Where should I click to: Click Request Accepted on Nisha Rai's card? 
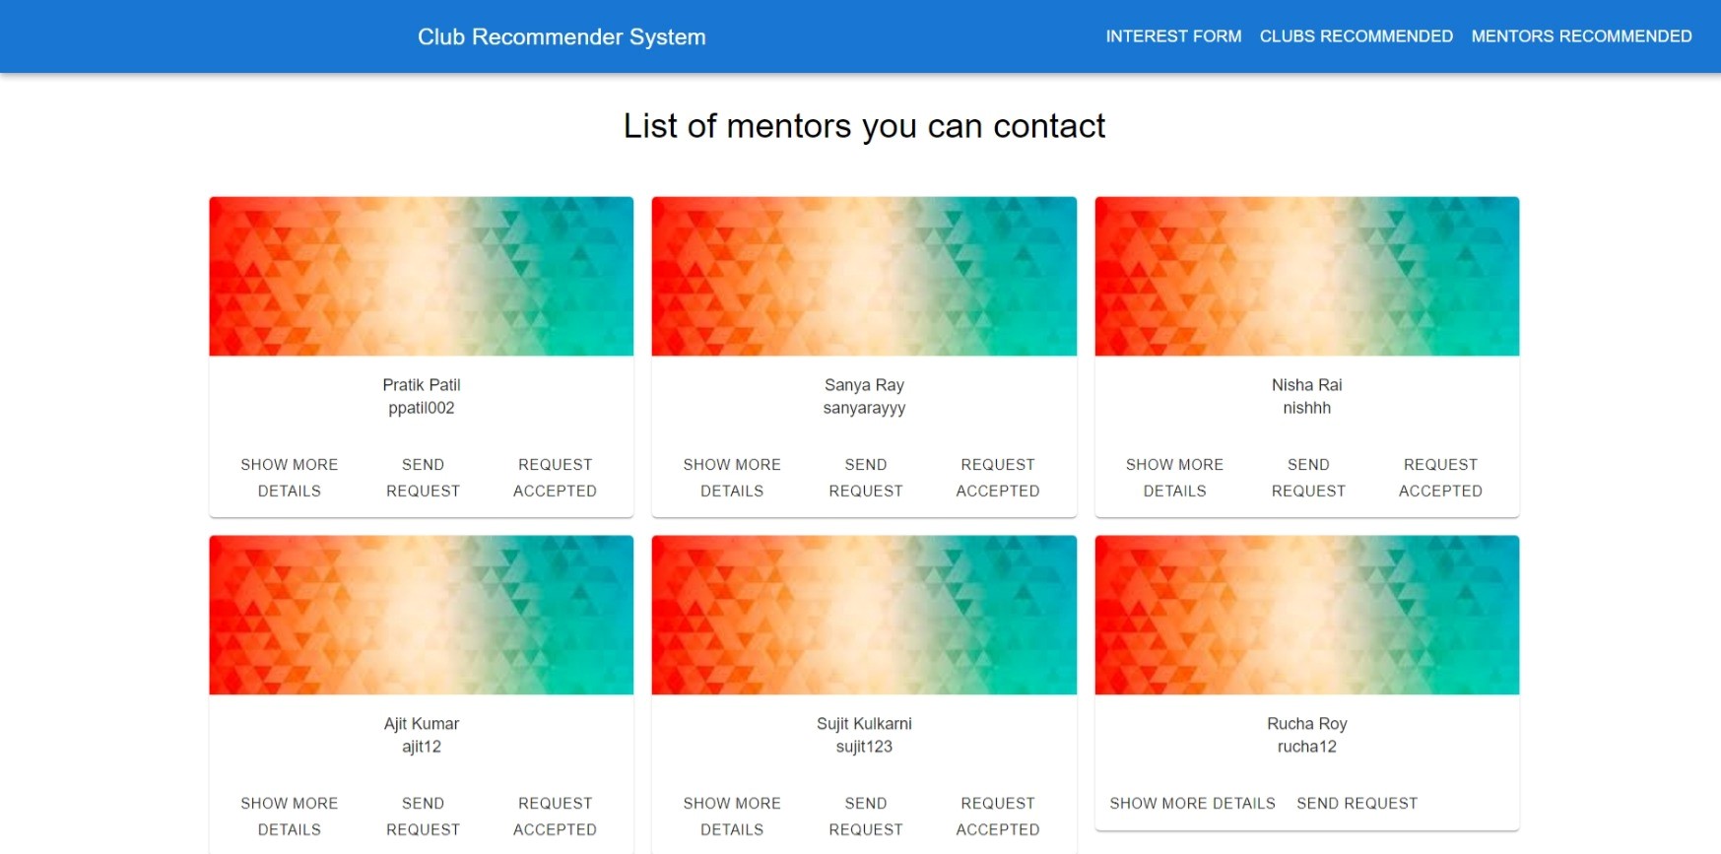click(x=1439, y=478)
